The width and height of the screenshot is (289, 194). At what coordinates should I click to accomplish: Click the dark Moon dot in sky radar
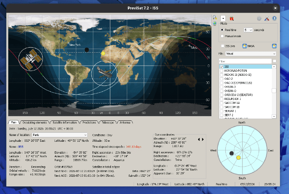232,153
